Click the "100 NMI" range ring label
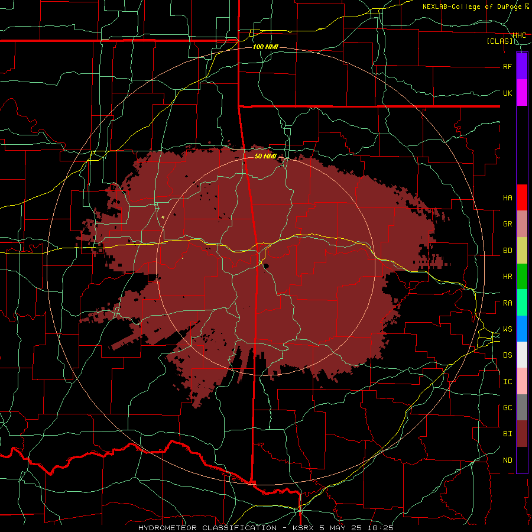The width and height of the screenshot is (532, 532). tap(265, 47)
